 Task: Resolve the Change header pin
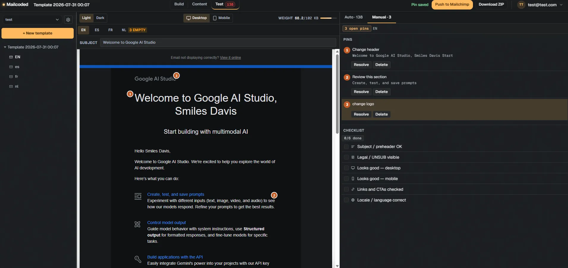361,65
